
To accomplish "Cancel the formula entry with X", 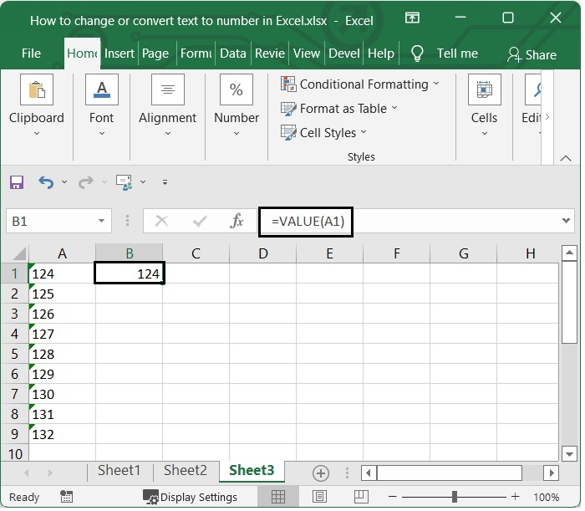I will pyautogui.click(x=161, y=222).
